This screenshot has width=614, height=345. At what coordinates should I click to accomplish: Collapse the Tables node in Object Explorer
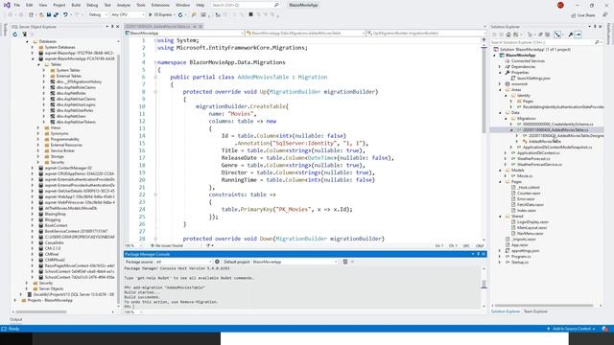click(38, 64)
